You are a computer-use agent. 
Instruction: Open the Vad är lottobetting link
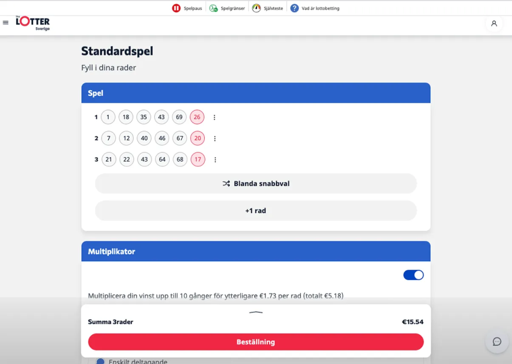click(x=320, y=9)
